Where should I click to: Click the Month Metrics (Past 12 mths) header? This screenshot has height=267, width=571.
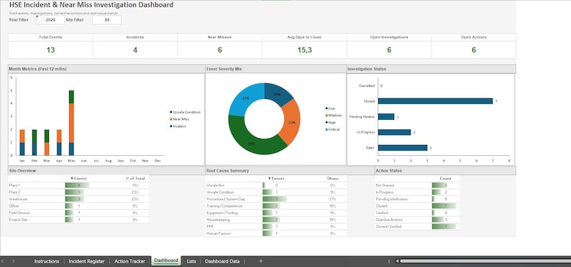point(106,69)
